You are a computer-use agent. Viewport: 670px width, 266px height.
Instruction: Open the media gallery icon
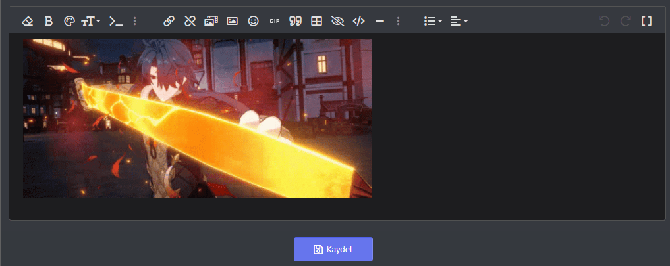(x=211, y=21)
